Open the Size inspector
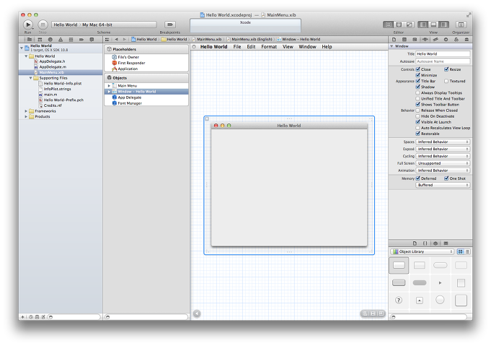This screenshot has height=346, width=491. point(435,40)
